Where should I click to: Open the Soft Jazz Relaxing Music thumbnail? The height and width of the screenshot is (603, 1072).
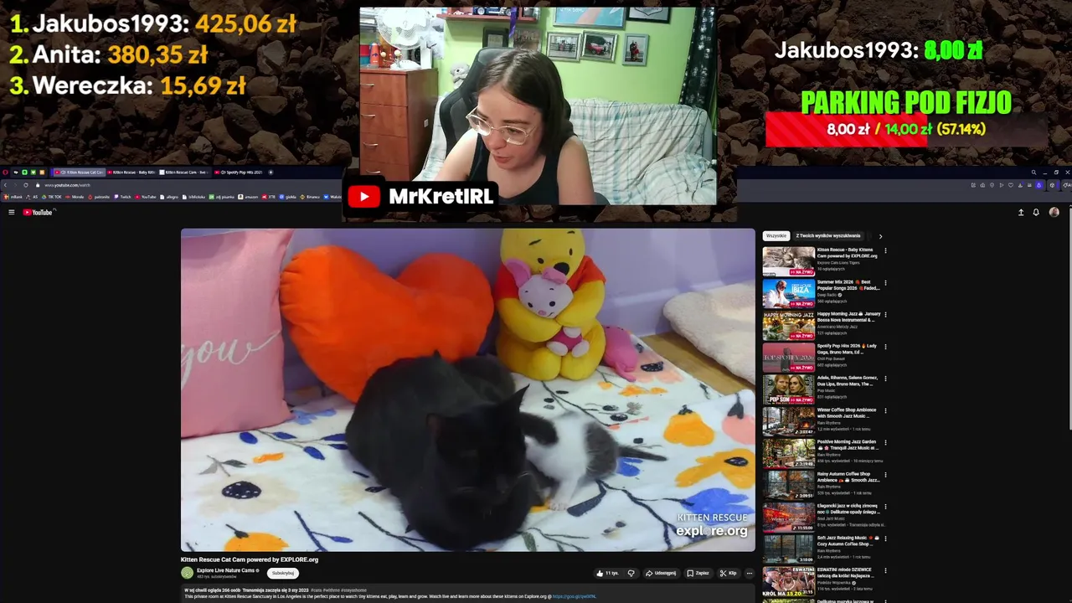click(x=788, y=549)
